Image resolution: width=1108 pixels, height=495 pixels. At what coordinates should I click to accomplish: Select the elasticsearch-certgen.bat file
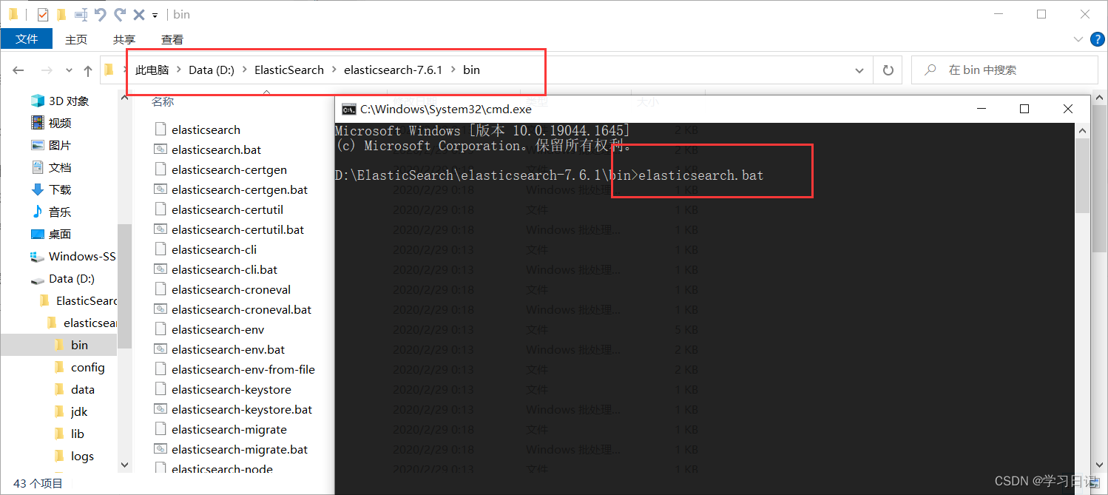[x=240, y=189]
